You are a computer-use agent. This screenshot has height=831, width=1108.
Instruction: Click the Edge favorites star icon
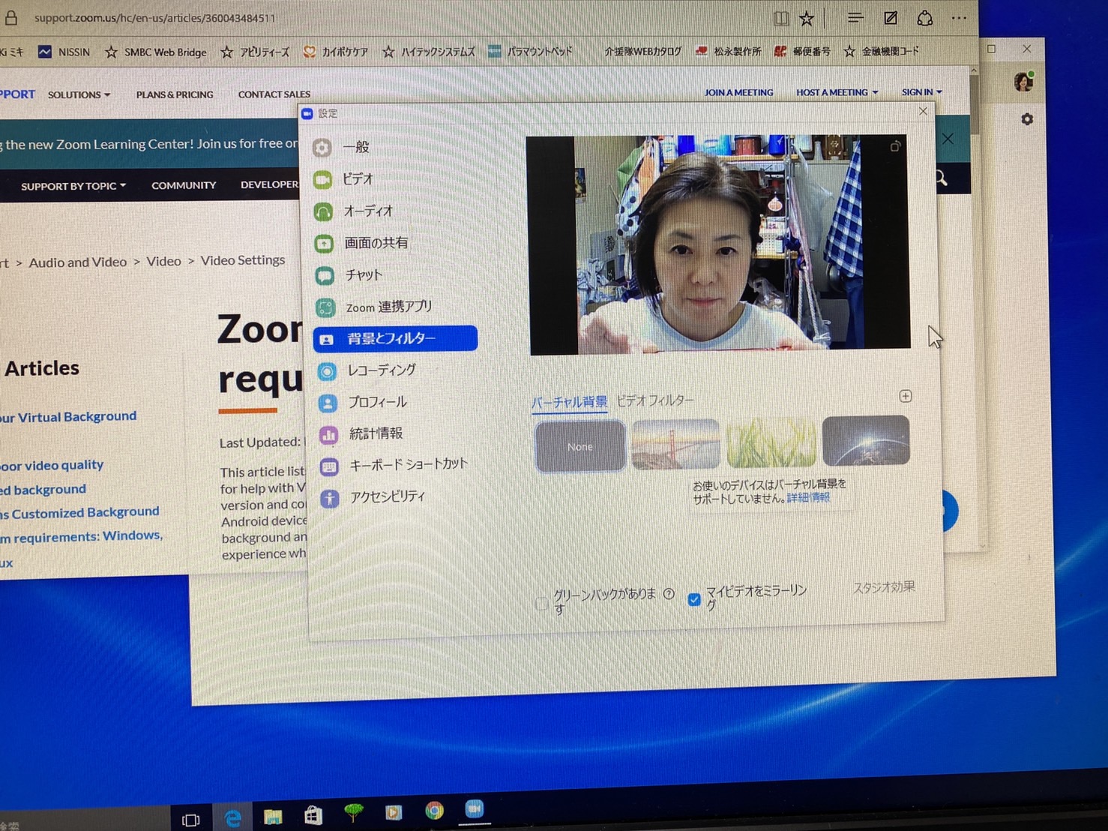pos(807,19)
